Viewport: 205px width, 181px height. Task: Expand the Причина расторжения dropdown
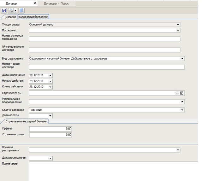(178, 150)
